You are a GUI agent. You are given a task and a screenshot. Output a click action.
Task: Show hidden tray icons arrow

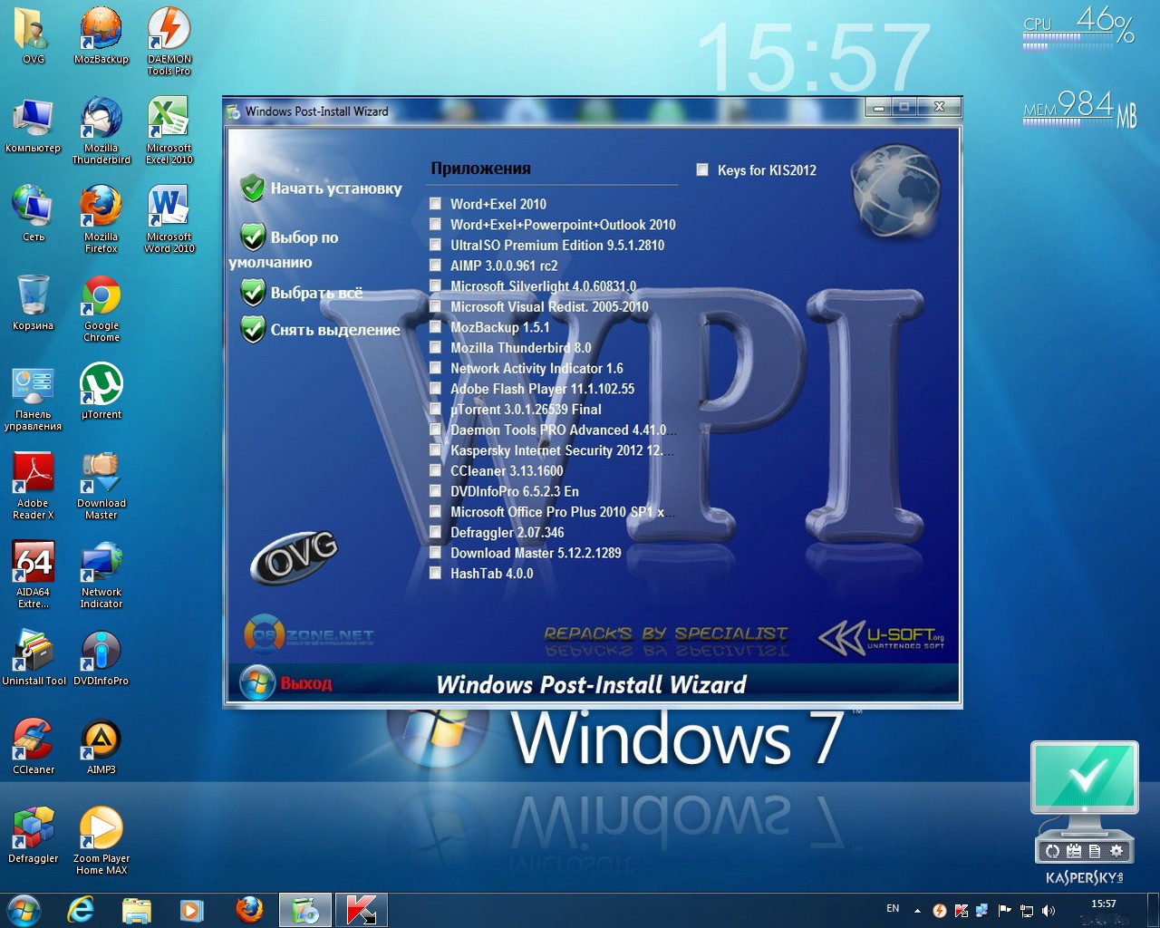917,911
